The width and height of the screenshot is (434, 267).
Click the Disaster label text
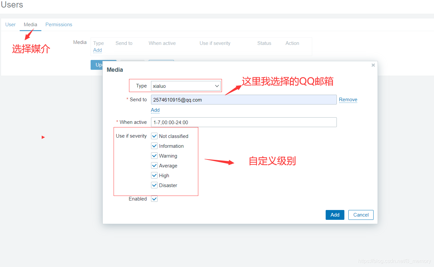168,185
